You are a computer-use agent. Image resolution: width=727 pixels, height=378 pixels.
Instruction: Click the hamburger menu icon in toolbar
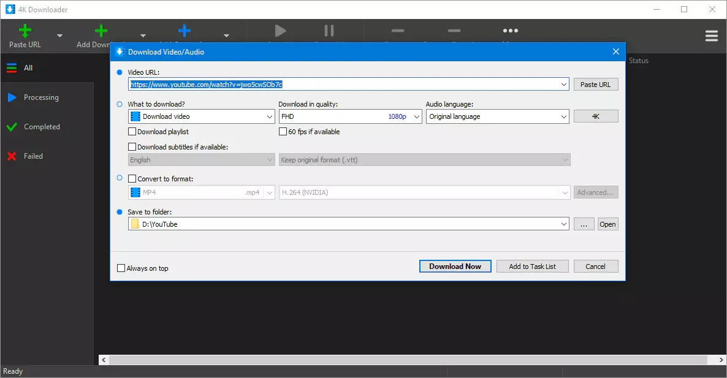711,36
